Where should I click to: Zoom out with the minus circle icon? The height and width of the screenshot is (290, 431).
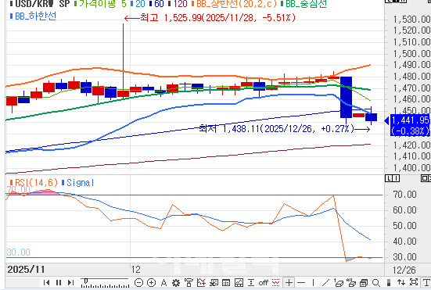(139, 282)
